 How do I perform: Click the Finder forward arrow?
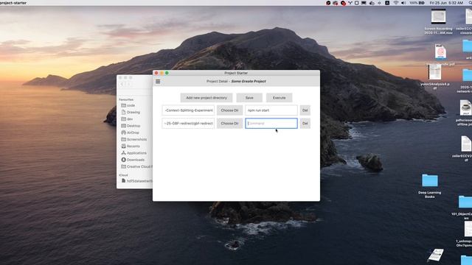pyautogui.click(x=128, y=85)
